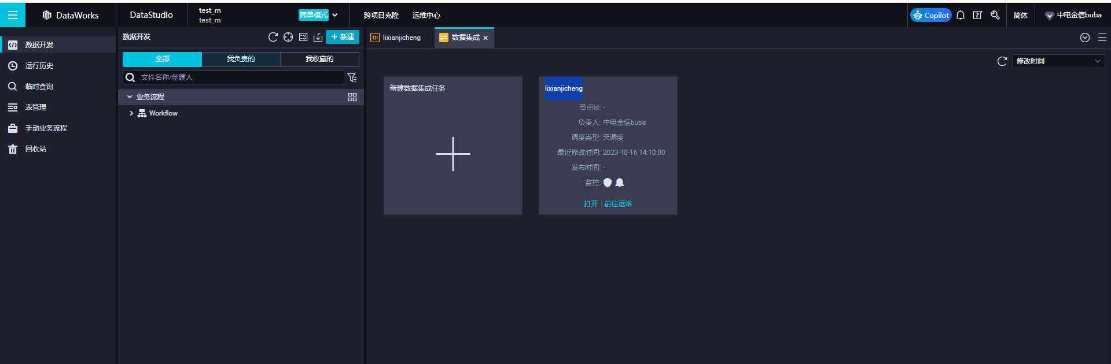Collapse the 业务流程 section
1111x364 pixels.
[130, 97]
